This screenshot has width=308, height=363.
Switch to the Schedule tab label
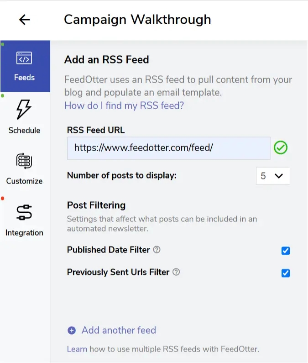24,131
